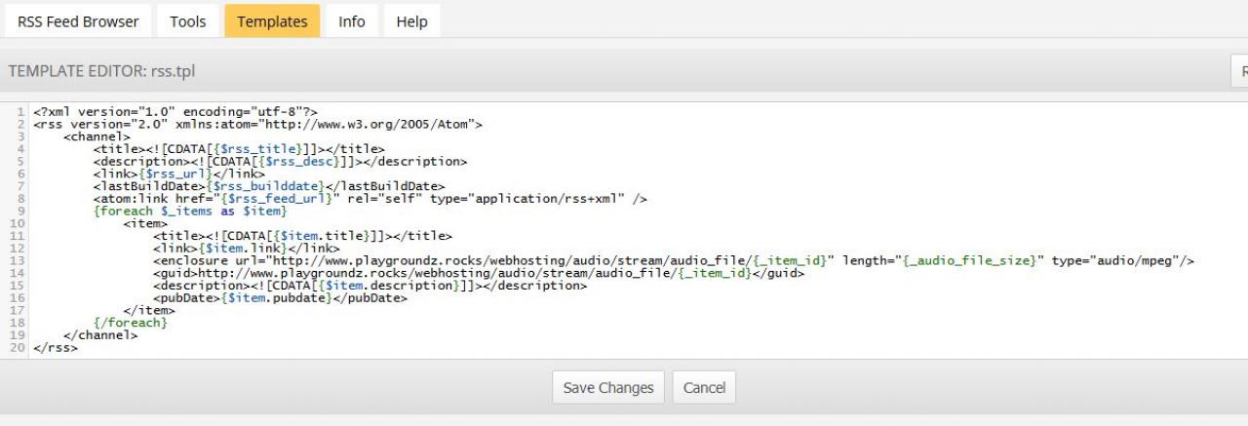Click the {/foreach} closing tag line

pos(131,323)
